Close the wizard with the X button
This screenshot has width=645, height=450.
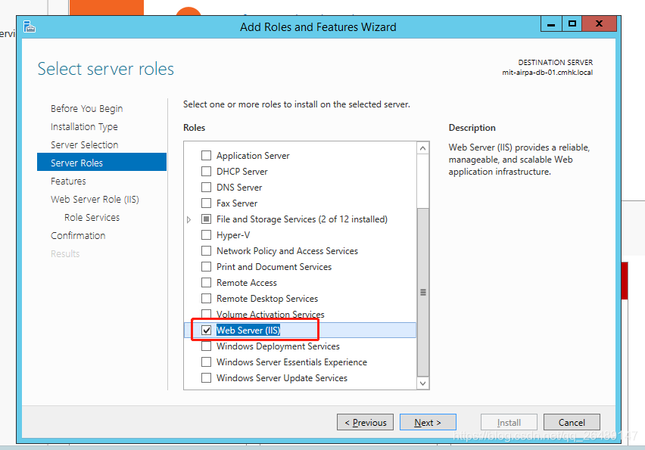pos(600,24)
